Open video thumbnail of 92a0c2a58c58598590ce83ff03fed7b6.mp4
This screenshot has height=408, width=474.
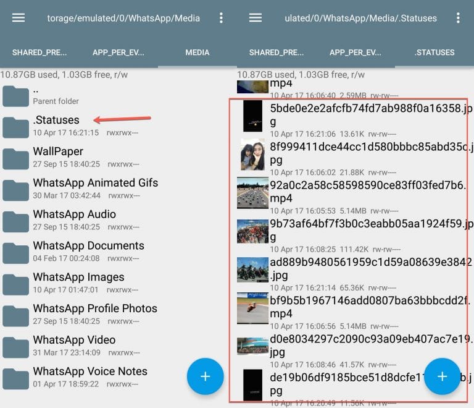[252, 193]
